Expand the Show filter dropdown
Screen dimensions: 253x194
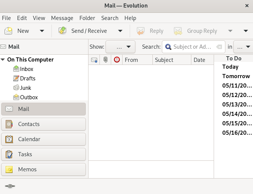click(120, 47)
